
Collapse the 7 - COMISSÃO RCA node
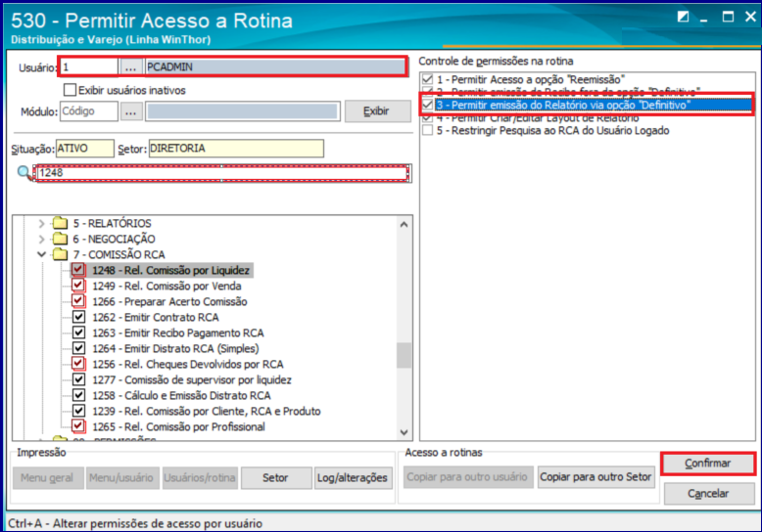[42, 254]
